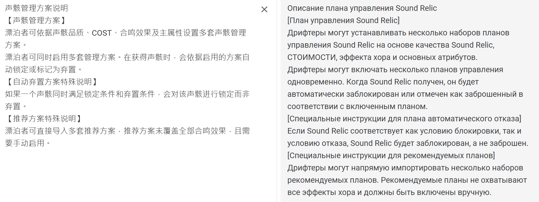Click source line starting 如果一个声骸同时满足
Viewport: 539px width, 202px height.
coord(127,94)
